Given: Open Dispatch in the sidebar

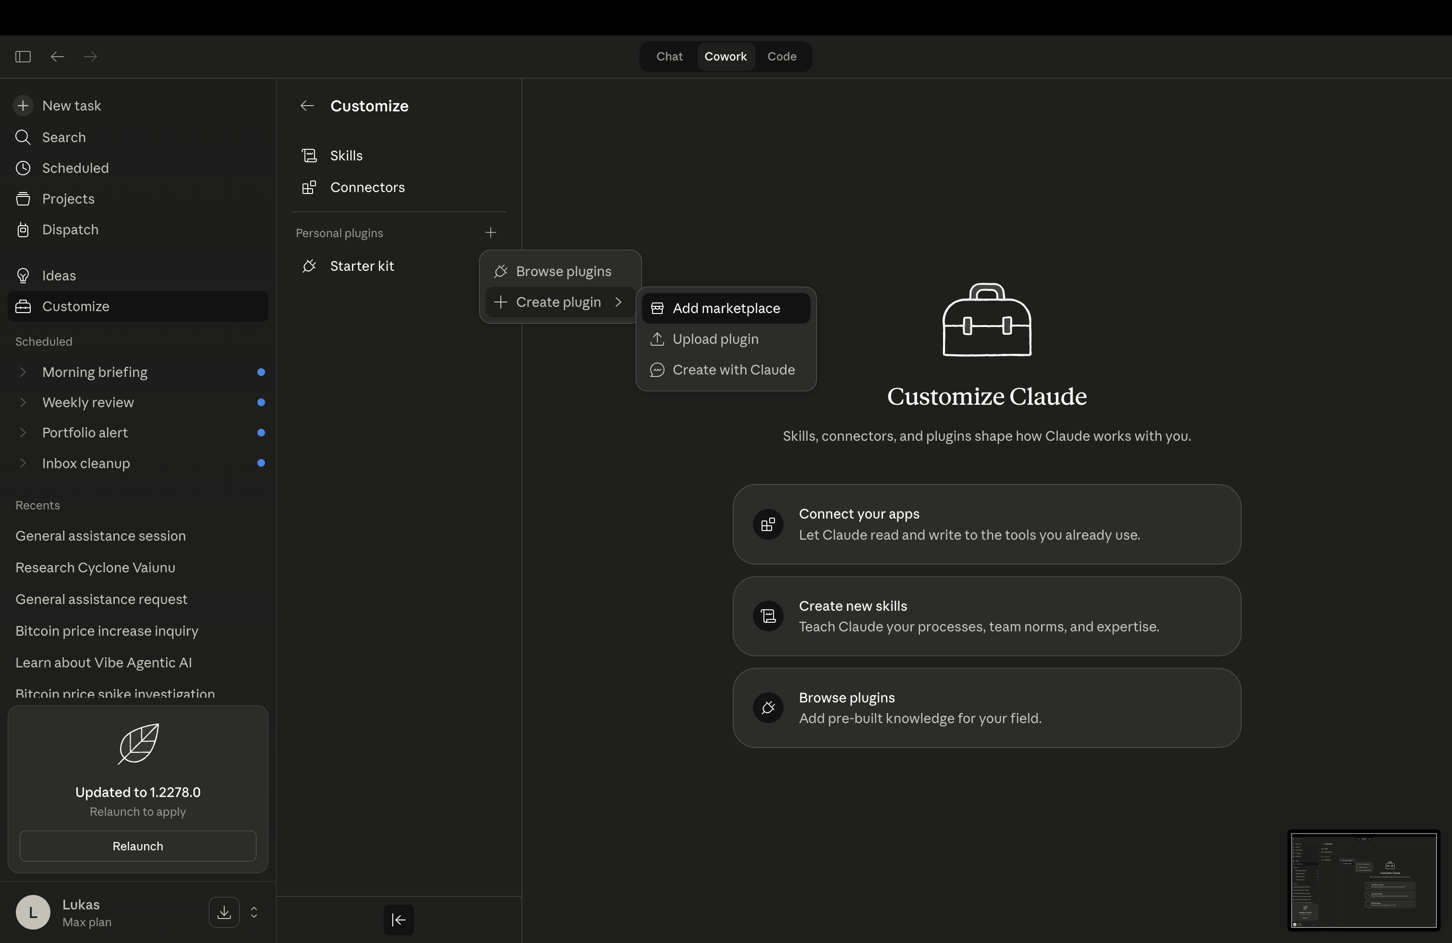Looking at the screenshot, I should (x=70, y=230).
